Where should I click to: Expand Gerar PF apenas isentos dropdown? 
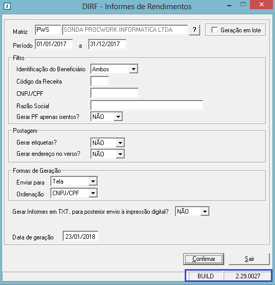coord(118,117)
